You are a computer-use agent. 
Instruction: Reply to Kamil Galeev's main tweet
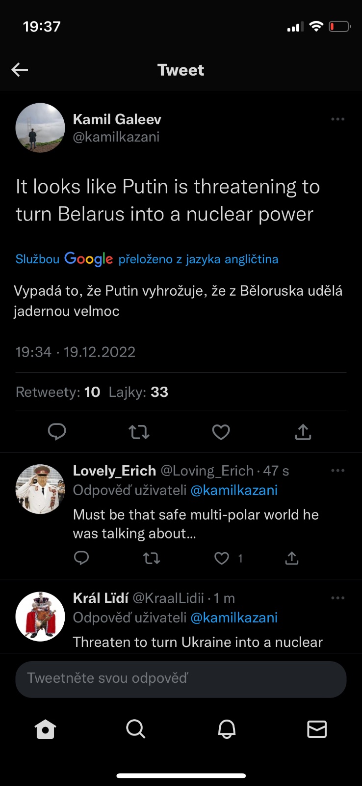click(57, 432)
